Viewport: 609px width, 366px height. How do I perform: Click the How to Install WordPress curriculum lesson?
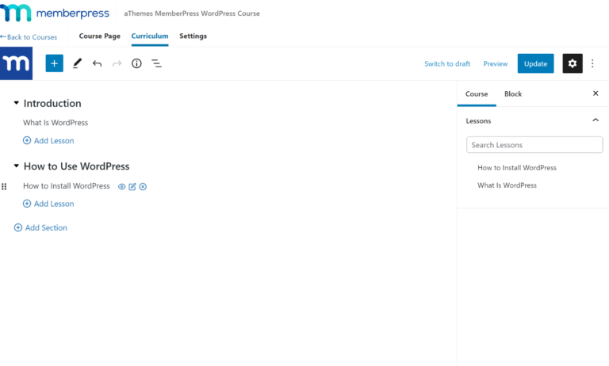pyautogui.click(x=67, y=186)
